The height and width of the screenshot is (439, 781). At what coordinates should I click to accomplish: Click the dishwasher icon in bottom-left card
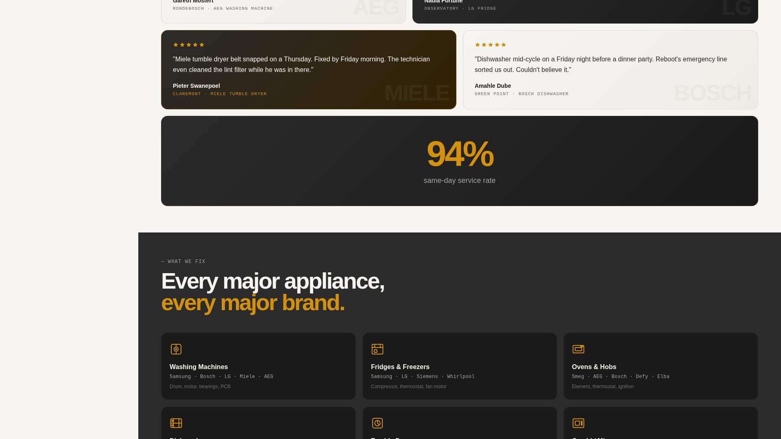pyautogui.click(x=176, y=423)
